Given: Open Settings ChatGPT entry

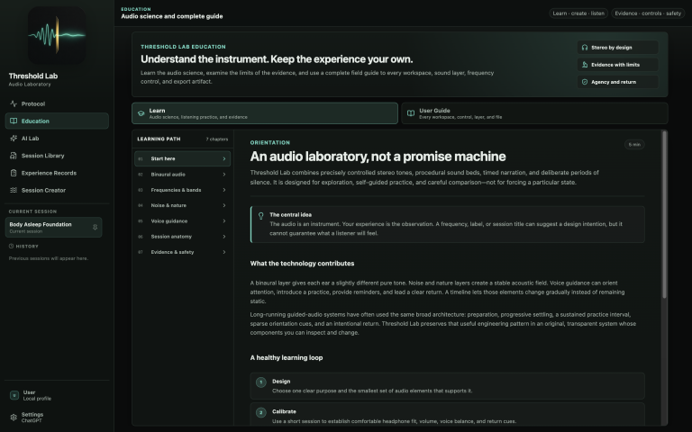Looking at the screenshot, I should [x=57, y=417].
